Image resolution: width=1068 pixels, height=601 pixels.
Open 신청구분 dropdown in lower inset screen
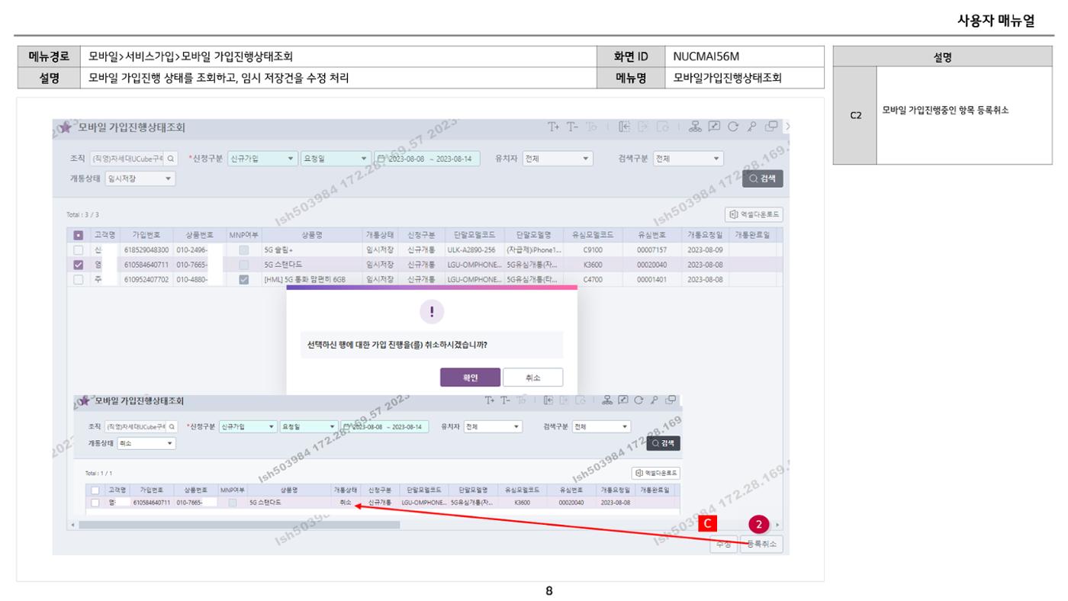247,426
